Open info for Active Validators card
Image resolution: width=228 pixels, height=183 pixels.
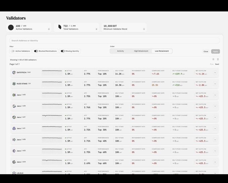(x=49, y=29)
